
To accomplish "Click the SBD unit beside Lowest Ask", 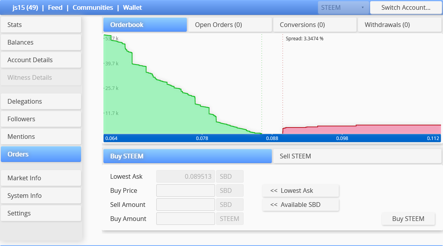I will (x=230, y=177).
